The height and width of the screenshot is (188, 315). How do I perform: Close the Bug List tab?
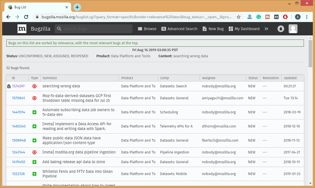[x=67, y=7]
